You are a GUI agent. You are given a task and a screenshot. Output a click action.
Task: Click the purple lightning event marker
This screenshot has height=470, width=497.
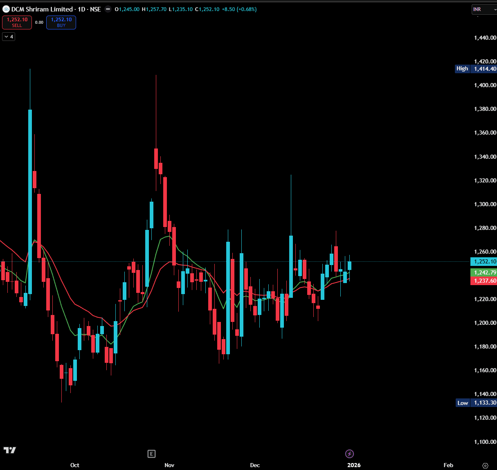pyautogui.click(x=349, y=454)
